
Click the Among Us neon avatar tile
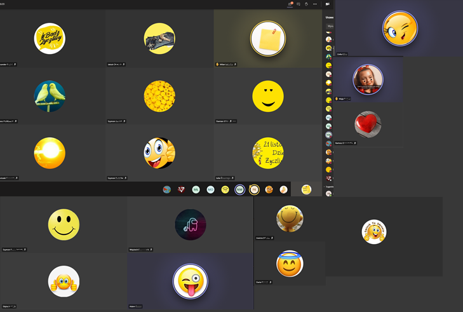191,224
